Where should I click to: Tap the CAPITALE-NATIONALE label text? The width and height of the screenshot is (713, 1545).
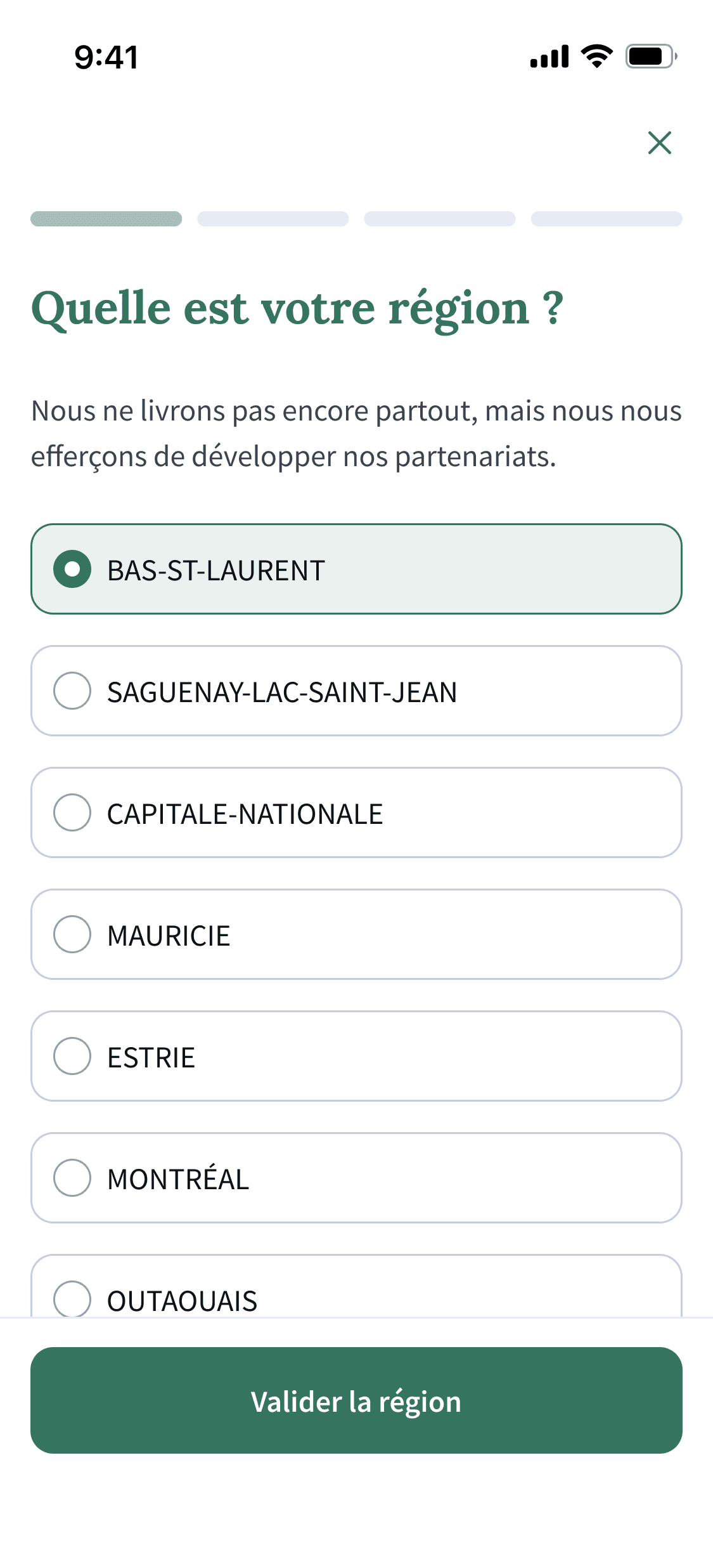click(245, 814)
